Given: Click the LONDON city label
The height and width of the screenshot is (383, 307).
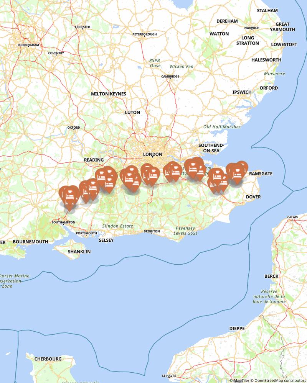Looking at the screenshot, I should point(152,154).
